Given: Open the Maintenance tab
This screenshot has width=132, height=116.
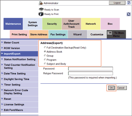Looking at the screenshot, I should [x=13, y=24].
